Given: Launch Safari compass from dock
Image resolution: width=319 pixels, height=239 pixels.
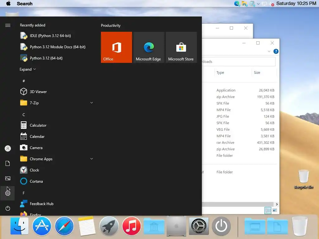Looking at the screenshot, I should click(64, 226).
